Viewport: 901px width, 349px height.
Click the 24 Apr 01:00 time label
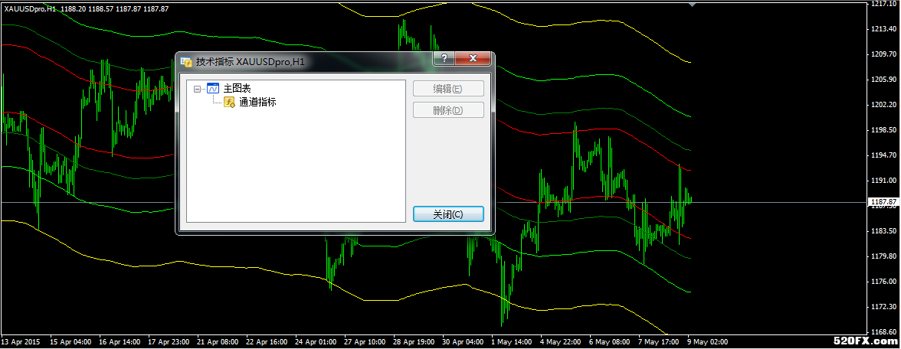pos(316,342)
